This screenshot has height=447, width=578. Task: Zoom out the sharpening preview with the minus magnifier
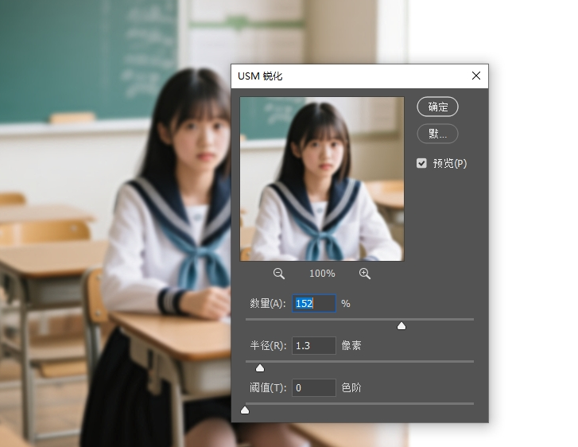[x=279, y=274]
